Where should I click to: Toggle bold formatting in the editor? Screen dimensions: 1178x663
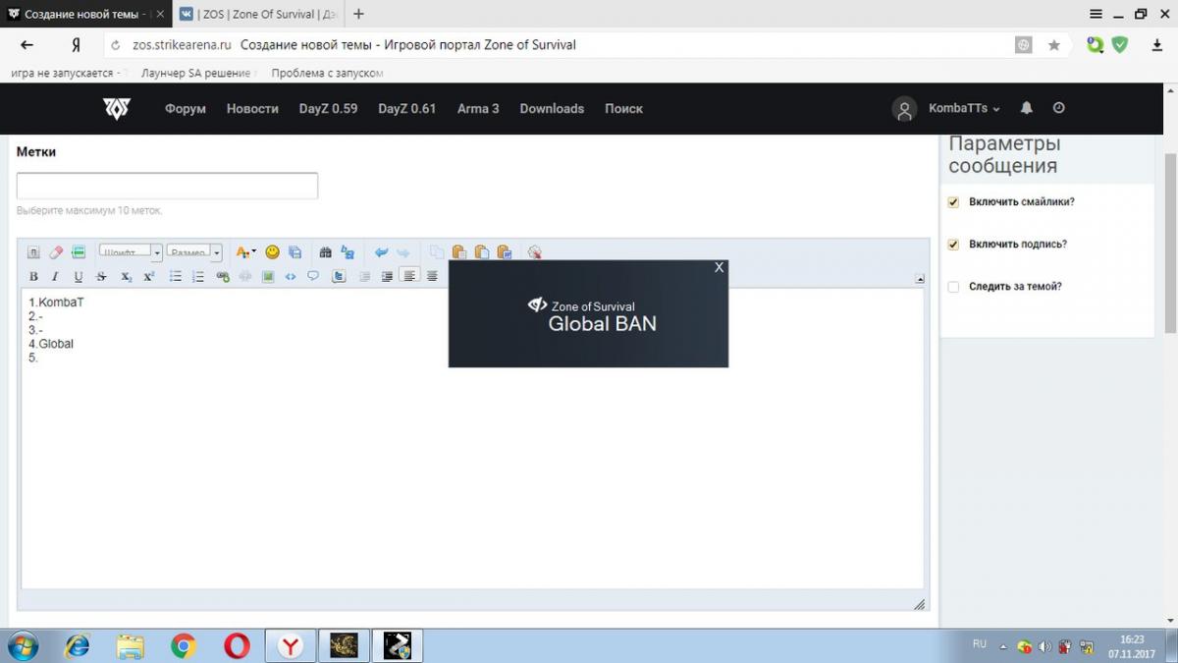33,277
